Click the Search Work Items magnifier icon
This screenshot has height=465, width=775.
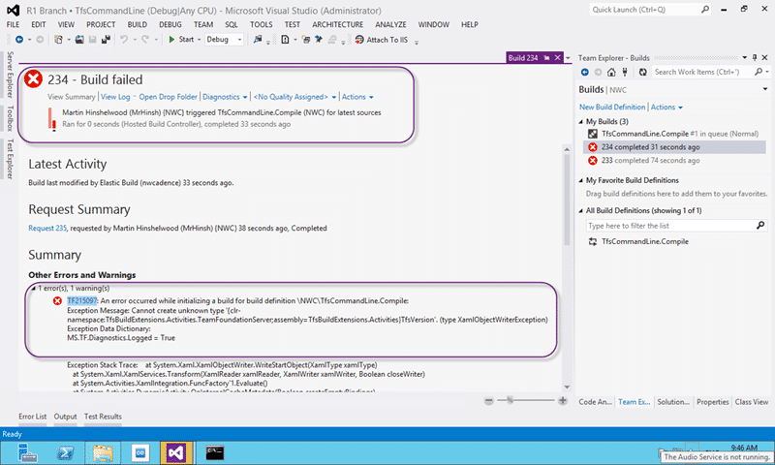pyautogui.click(x=759, y=72)
